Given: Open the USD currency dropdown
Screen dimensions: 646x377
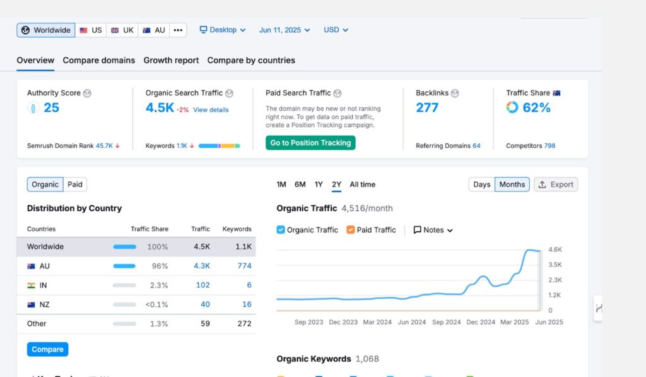Looking at the screenshot, I should [336, 30].
